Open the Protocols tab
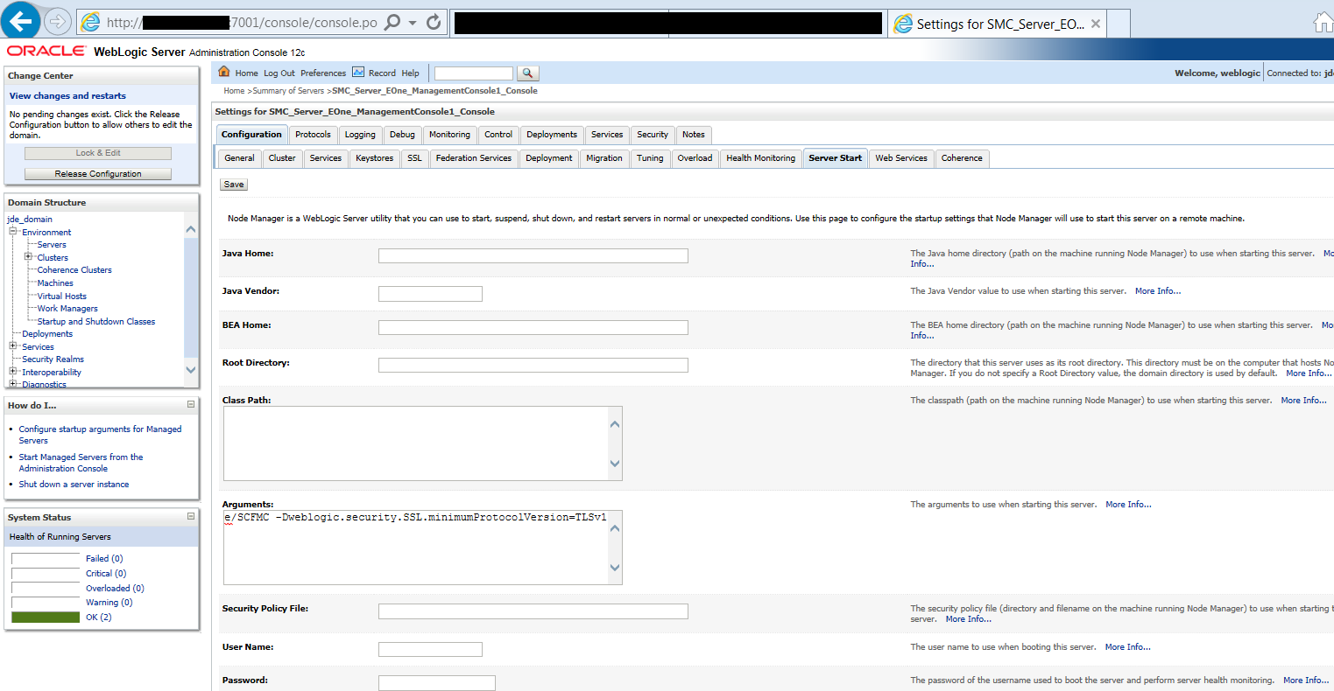Viewport: 1334px width, 691px height. coord(313,135)
